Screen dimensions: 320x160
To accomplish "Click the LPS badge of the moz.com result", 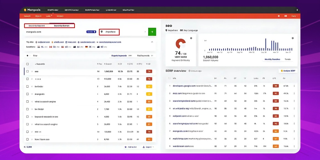I will (x=276, y=93).
